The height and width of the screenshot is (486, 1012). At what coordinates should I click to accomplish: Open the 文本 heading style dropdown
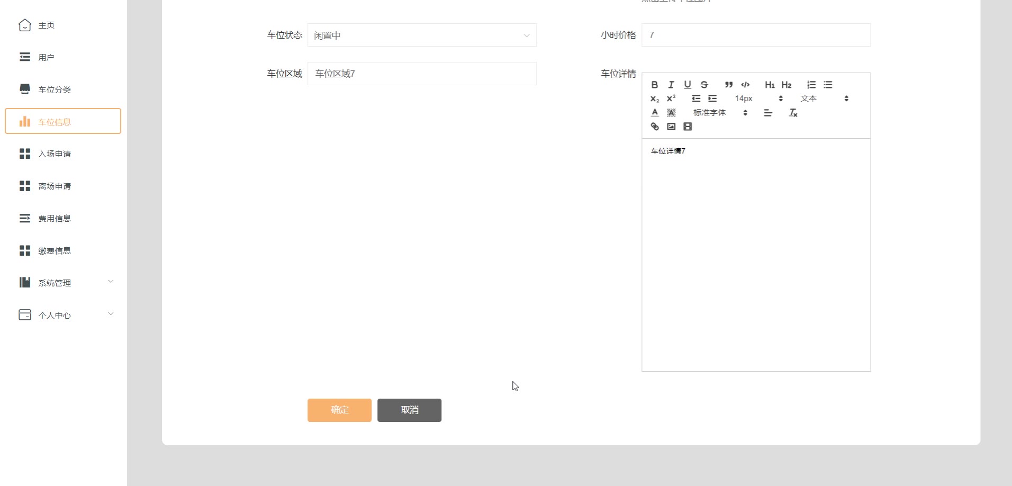coord(825,98)
